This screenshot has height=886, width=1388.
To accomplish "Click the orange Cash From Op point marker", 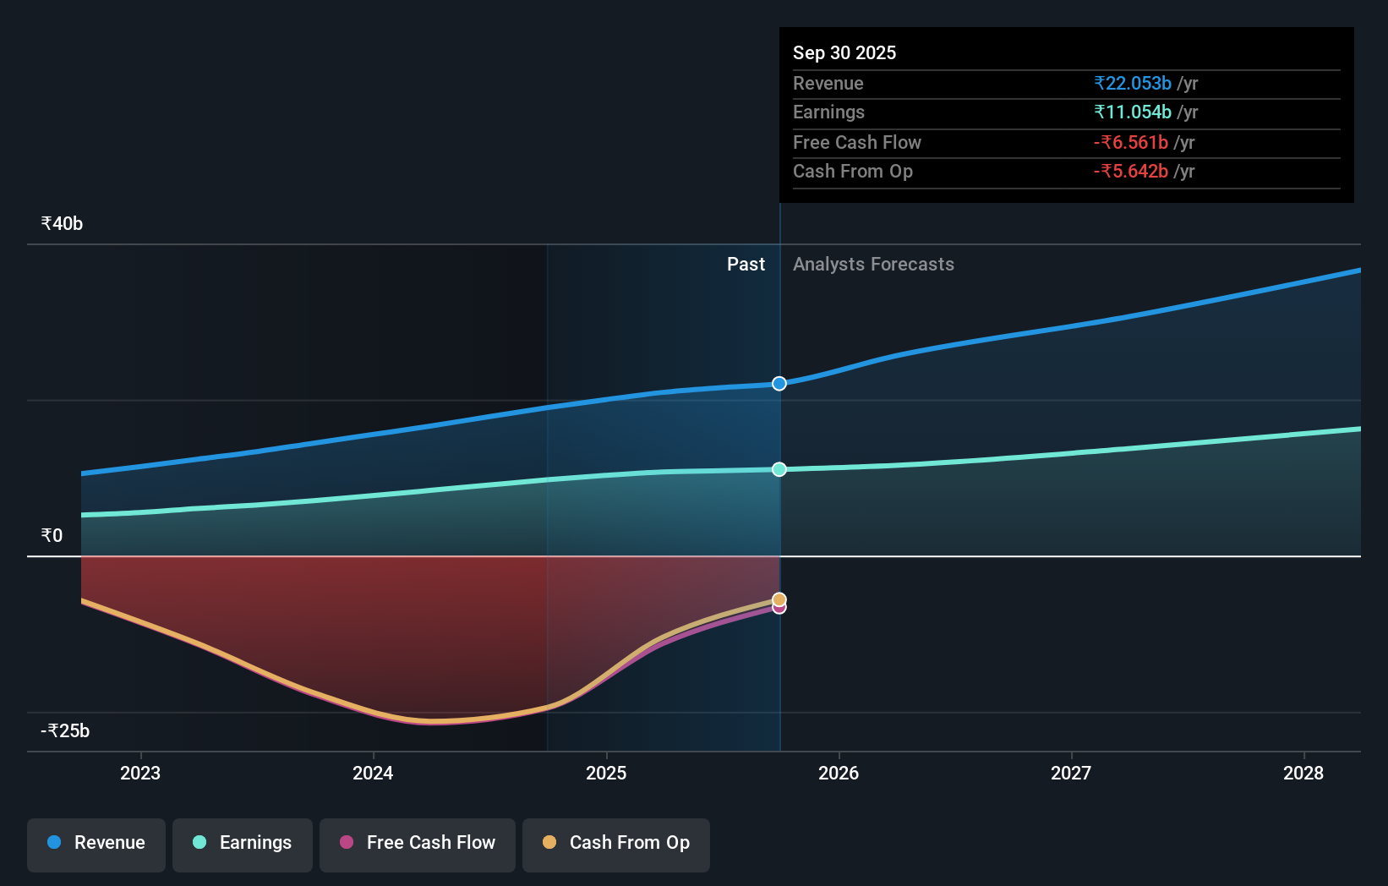I will coord(779,599).
